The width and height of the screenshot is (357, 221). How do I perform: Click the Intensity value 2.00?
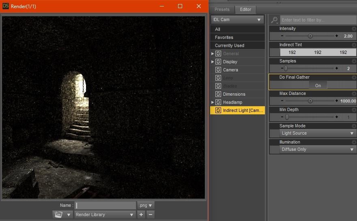(348, 36)
